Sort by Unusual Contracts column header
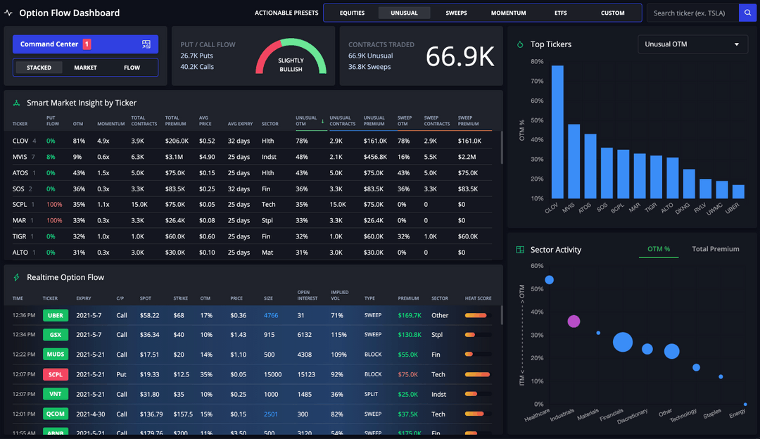Screen dimensions: 760x439 pos(342,120)
